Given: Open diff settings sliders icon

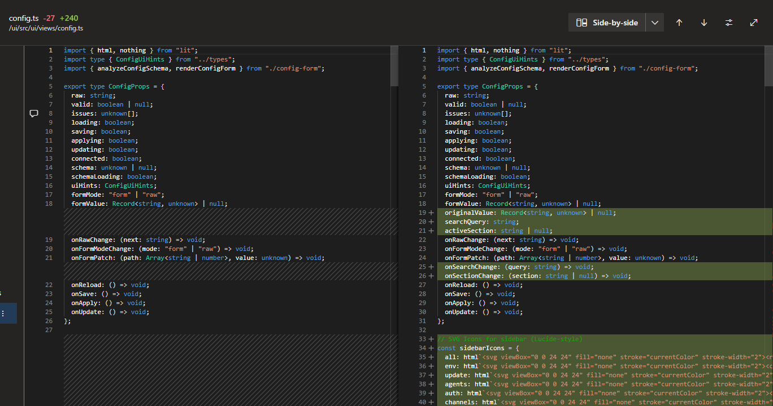Looking at the screenshot, I should [x=729, y=23].
